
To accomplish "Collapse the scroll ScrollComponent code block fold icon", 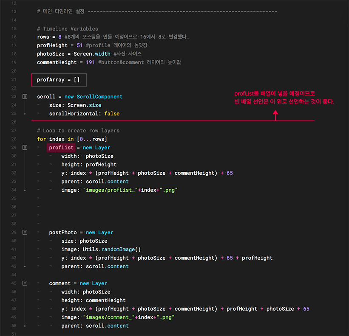I will [x=25, y=97].
